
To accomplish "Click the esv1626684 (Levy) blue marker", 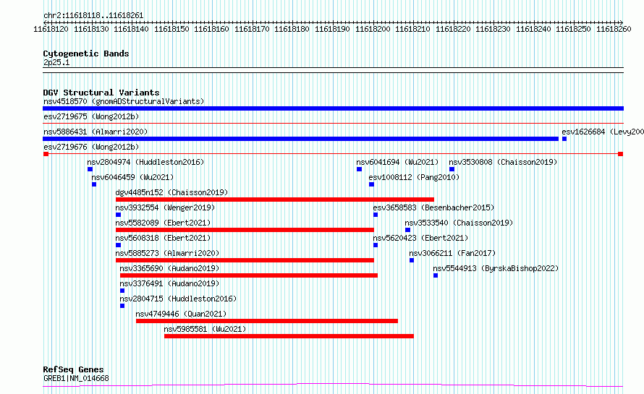I will pyautogui.click(x=564, y=139).
